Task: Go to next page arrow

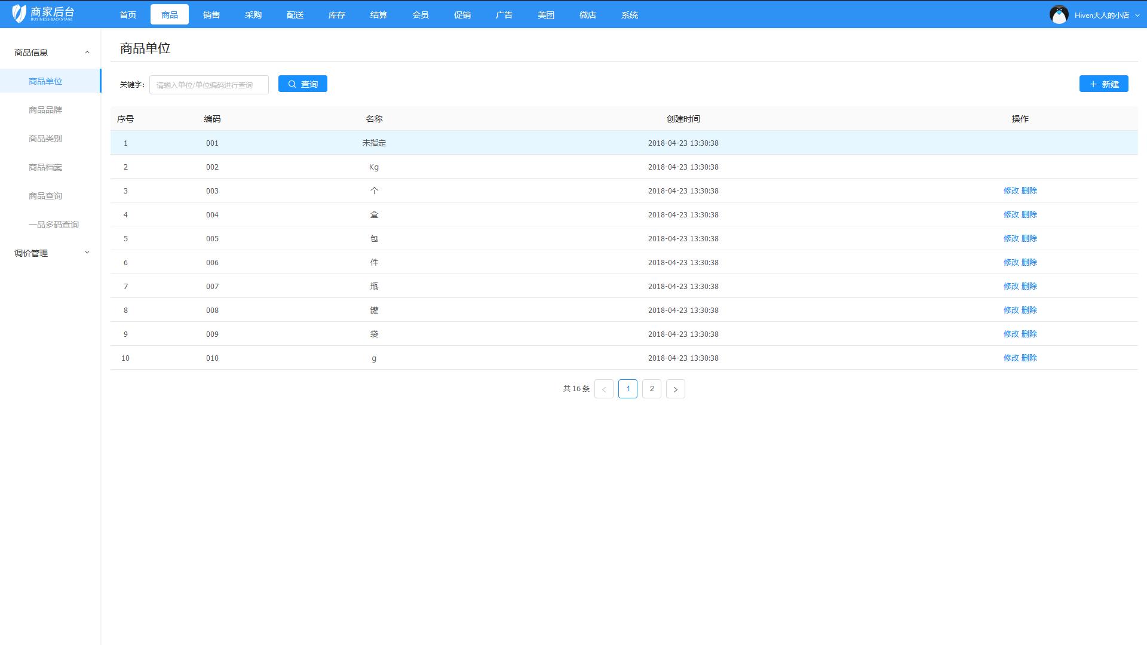Action: tap(675, 389)
